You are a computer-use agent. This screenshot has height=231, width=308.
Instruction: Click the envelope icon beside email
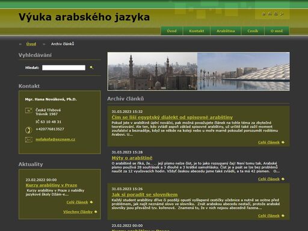(x=29, y=140)
